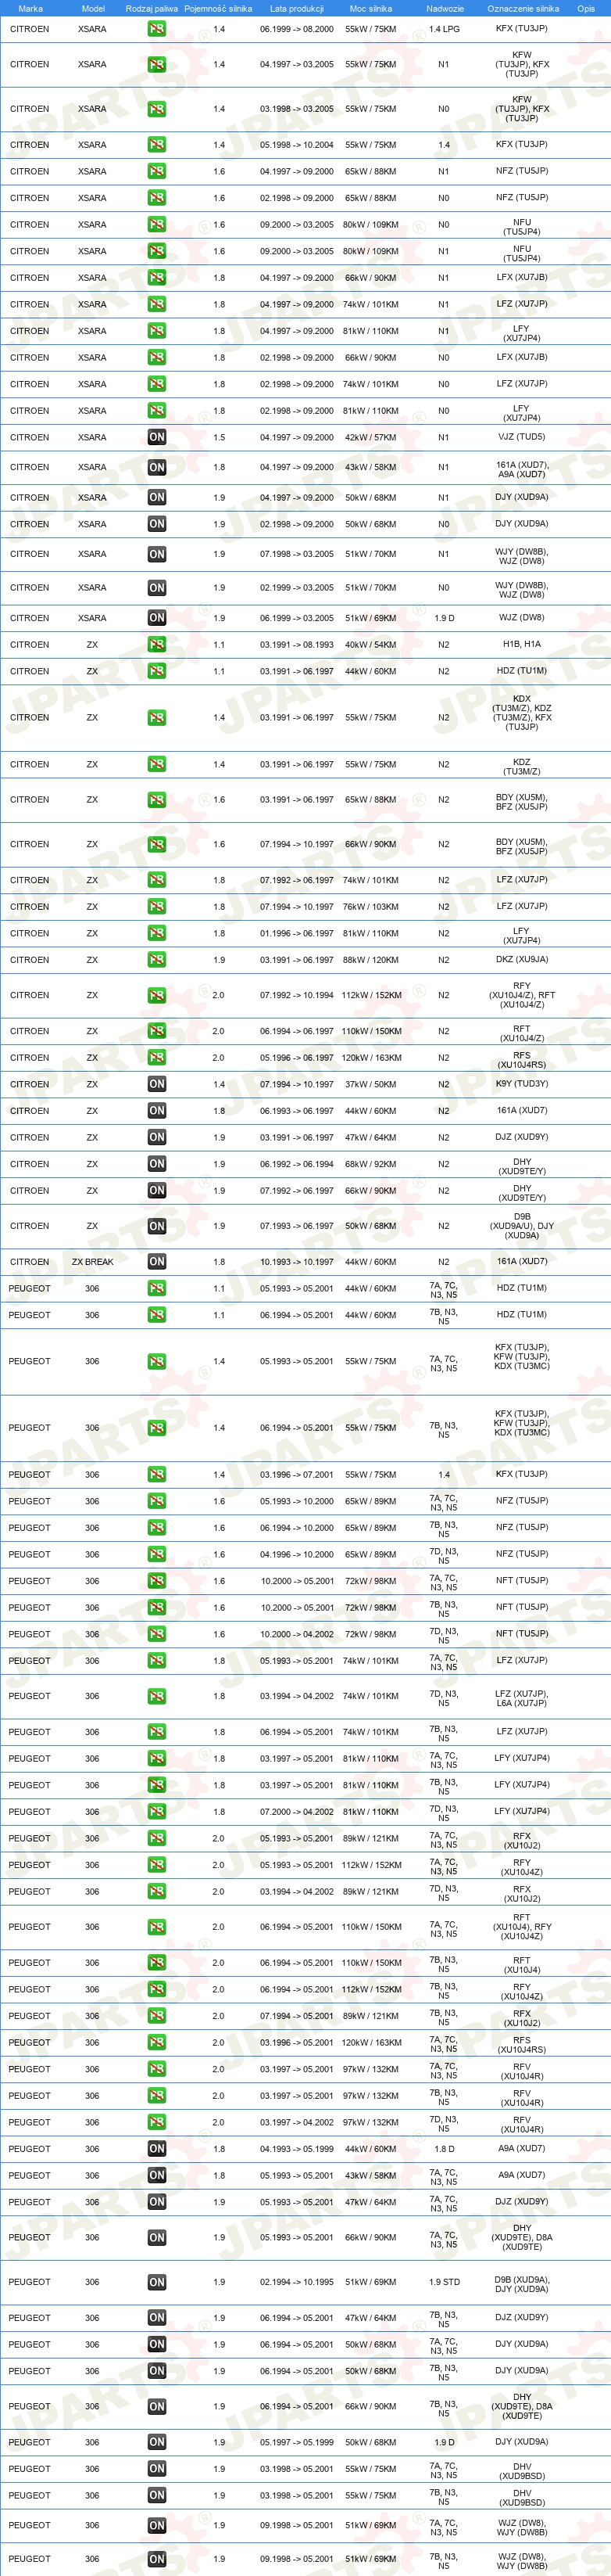Click the K9Y (TUD3Y) engine code

point(521,1084)
